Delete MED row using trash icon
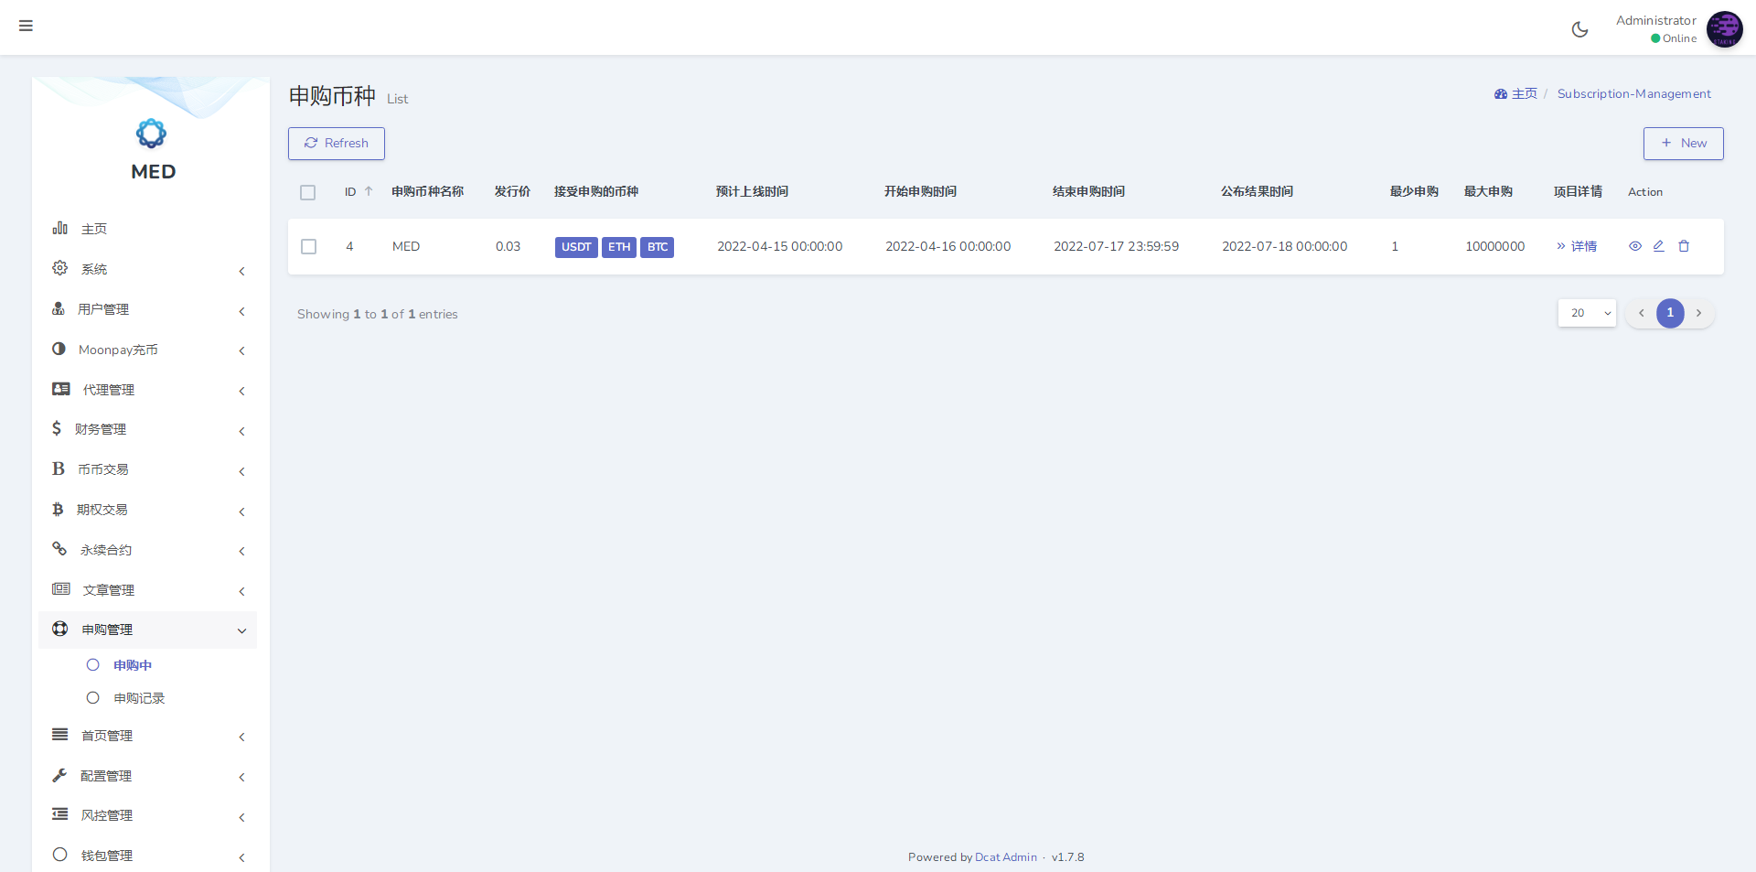 [1684, 246]
